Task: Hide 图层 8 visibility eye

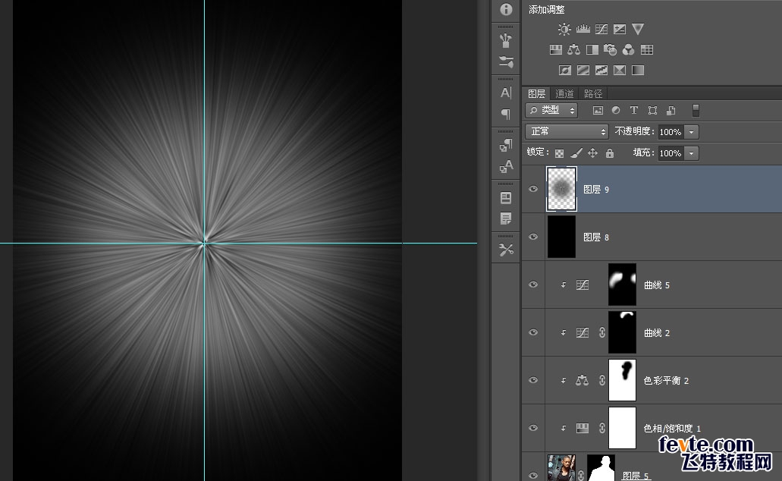Action: 533,237
